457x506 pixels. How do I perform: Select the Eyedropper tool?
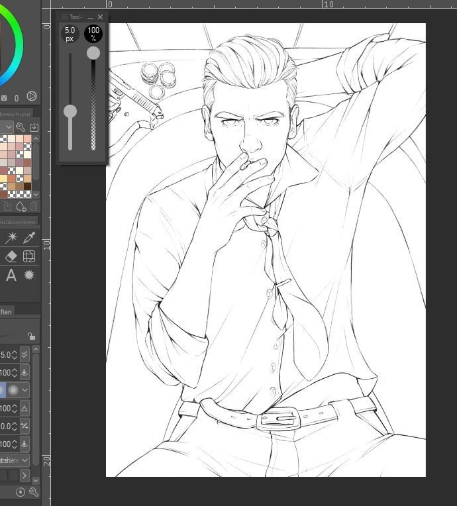29,238
